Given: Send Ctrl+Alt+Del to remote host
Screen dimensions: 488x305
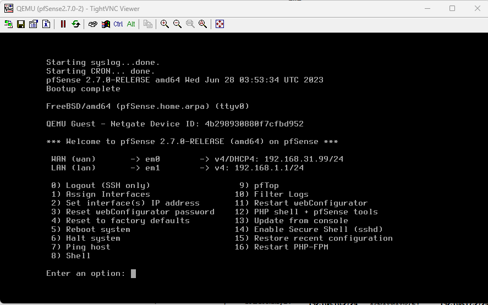Looking at the screenshot, I should pos(93,24).
